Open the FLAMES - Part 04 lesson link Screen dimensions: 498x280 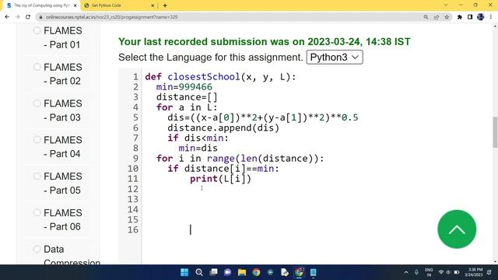[63, 147]
